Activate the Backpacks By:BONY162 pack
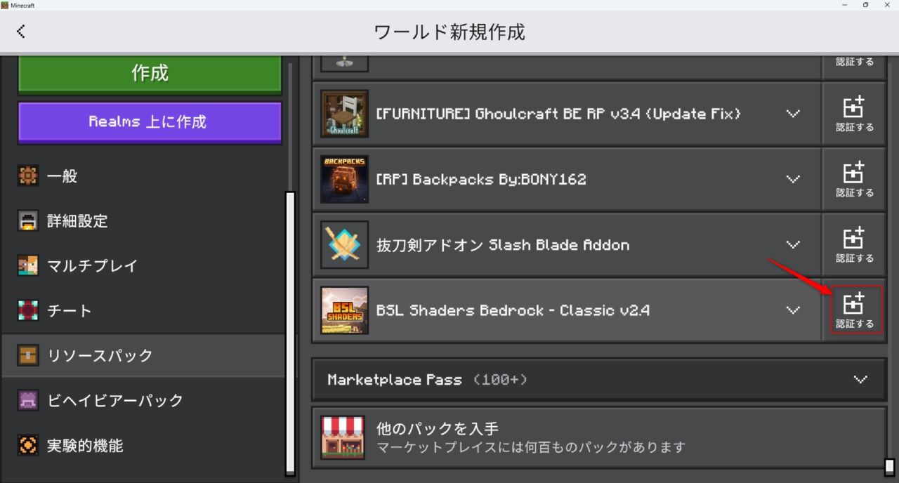Screen dimensions: 899x483 pos(854,179)
